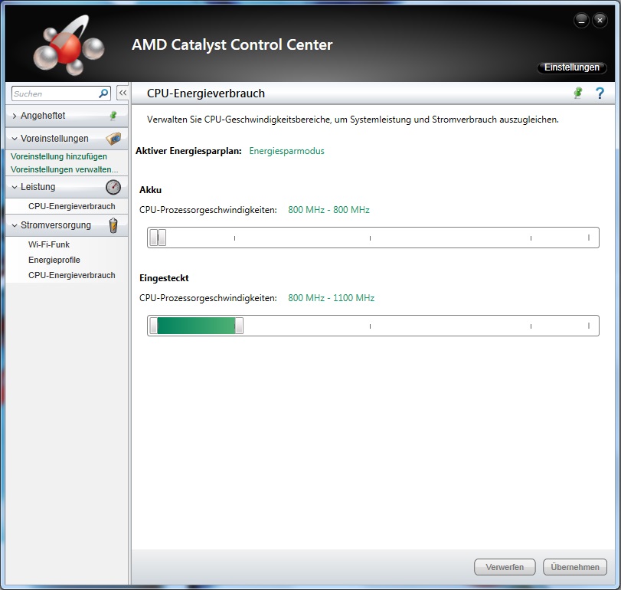Click the Stromversorgung battery icon
Viewport: 621px width, 590px height.
click(113, 225)
